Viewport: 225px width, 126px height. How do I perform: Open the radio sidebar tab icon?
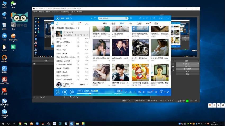[x=72, y=23]
